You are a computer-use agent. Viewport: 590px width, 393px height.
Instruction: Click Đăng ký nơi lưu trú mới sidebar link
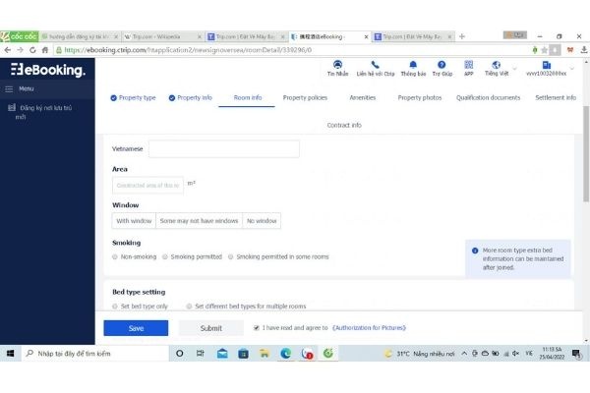click(x=45, y=112)
